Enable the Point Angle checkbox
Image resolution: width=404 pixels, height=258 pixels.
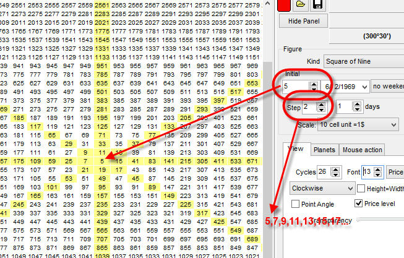coord(295,204)
